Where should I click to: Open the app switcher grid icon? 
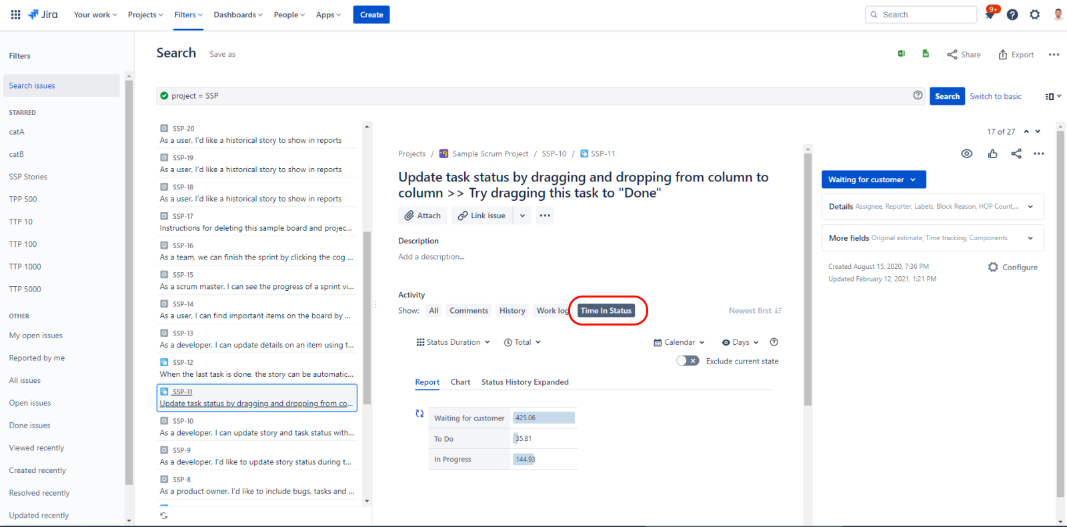point(15,15)
